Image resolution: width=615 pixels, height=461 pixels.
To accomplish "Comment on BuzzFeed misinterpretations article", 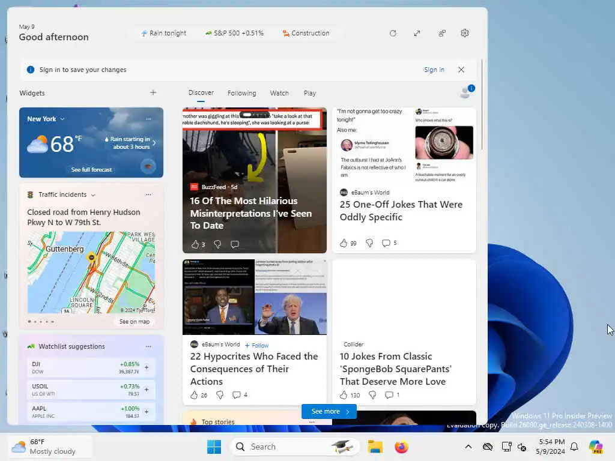I will click(x=235, y=245).
